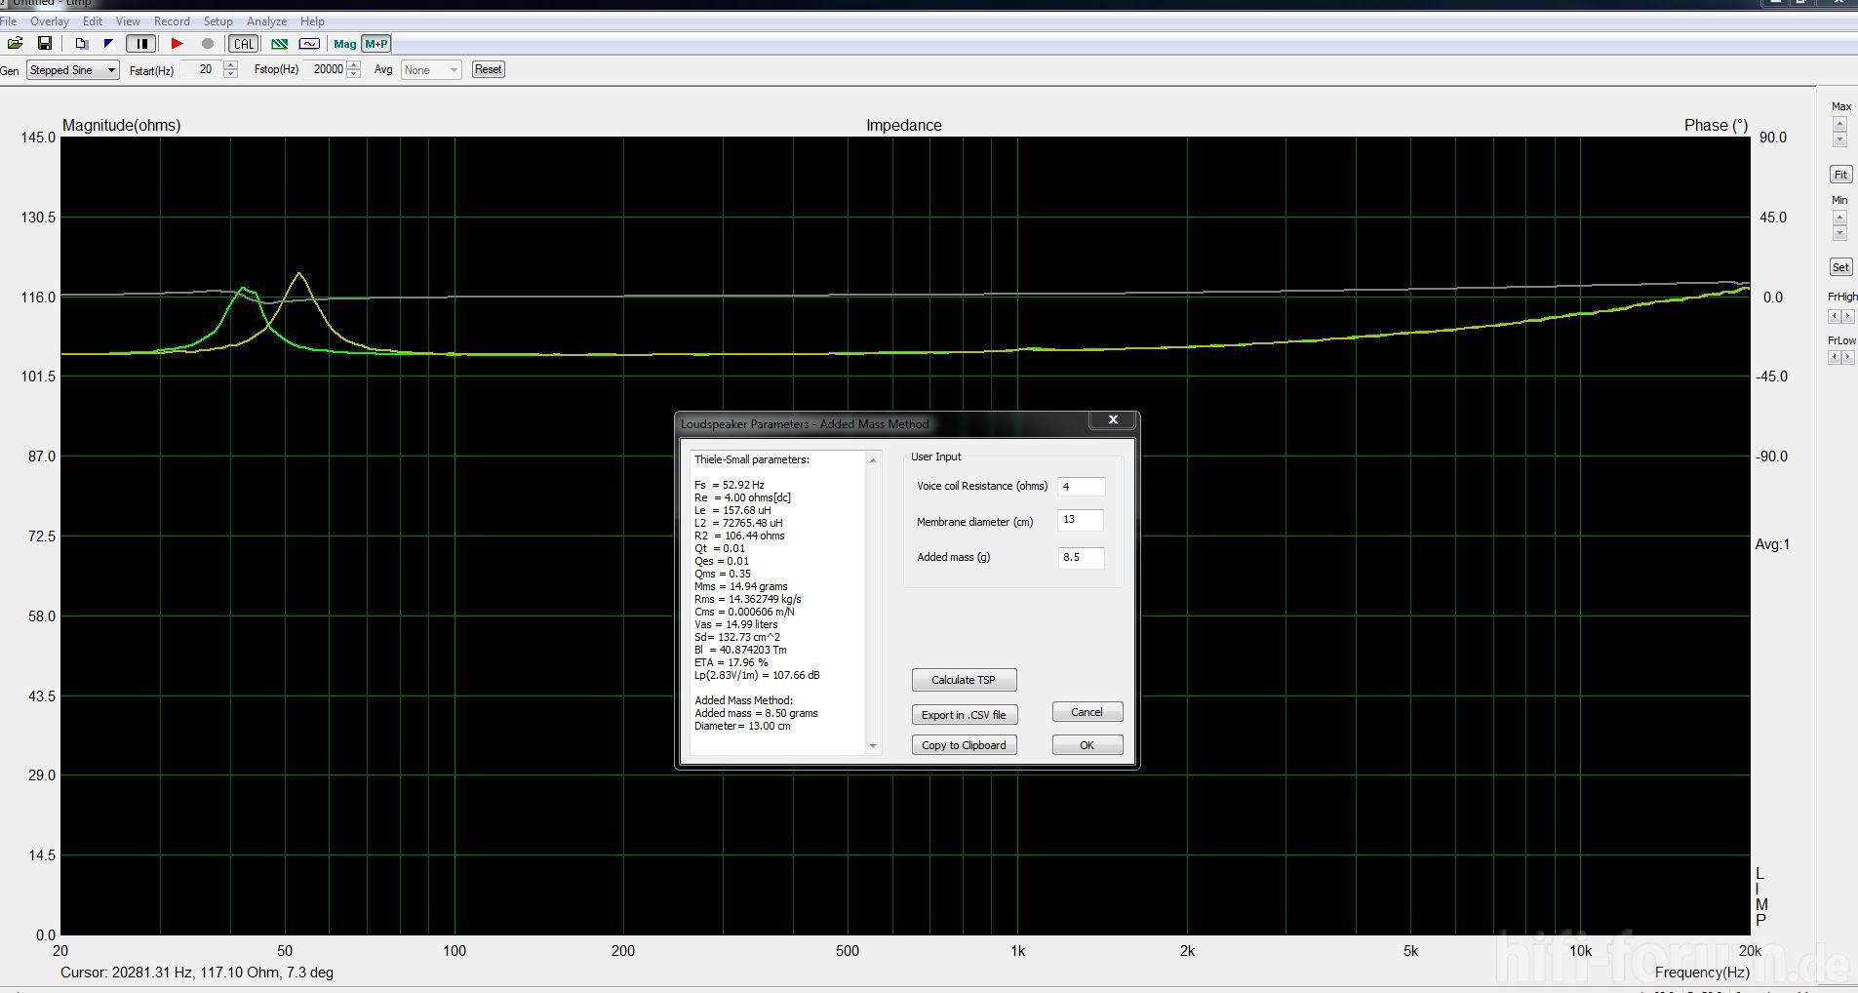Open the Record menu
This screenshot has width=1858, height=993.
click(172, 20)
